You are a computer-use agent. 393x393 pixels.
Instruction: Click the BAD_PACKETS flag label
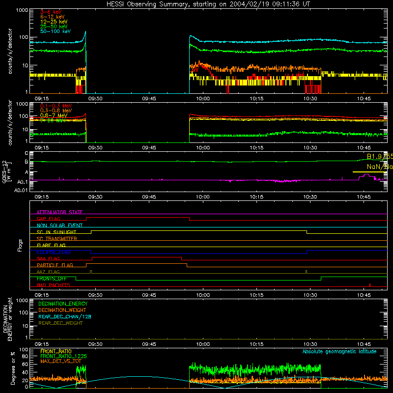coord(54,285)
